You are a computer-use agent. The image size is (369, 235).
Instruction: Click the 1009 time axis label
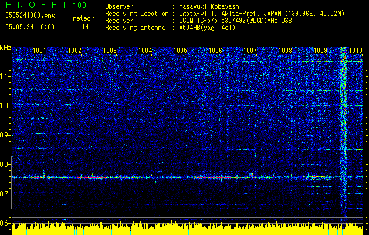pyautogui.click(x=320, y=50)
